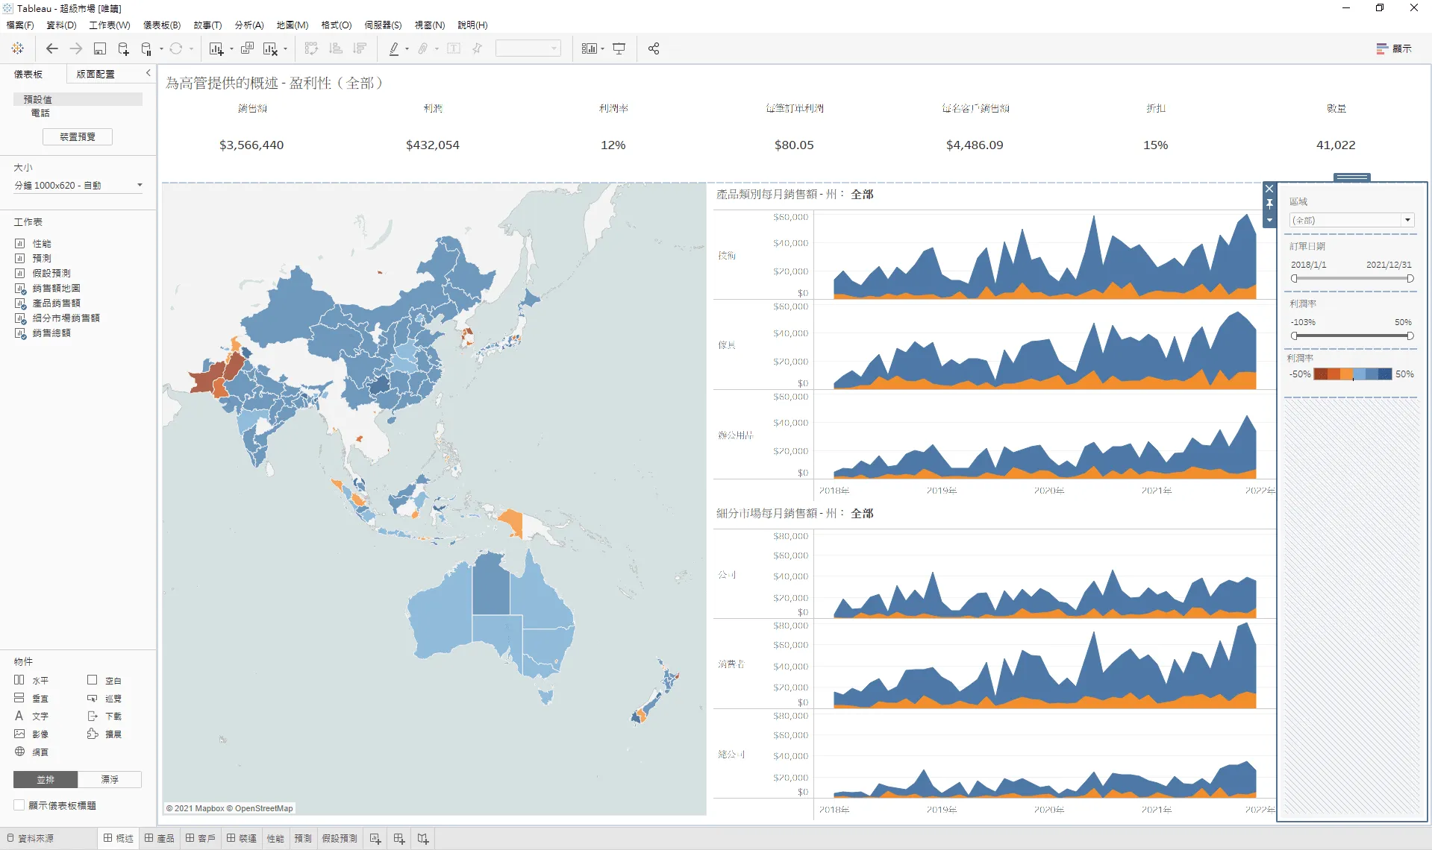Image resolution: width=1432 pixels, height=850 pixels.
Task: Open the Clear Sheet dropdown arrow
Action: pos(285,49)
